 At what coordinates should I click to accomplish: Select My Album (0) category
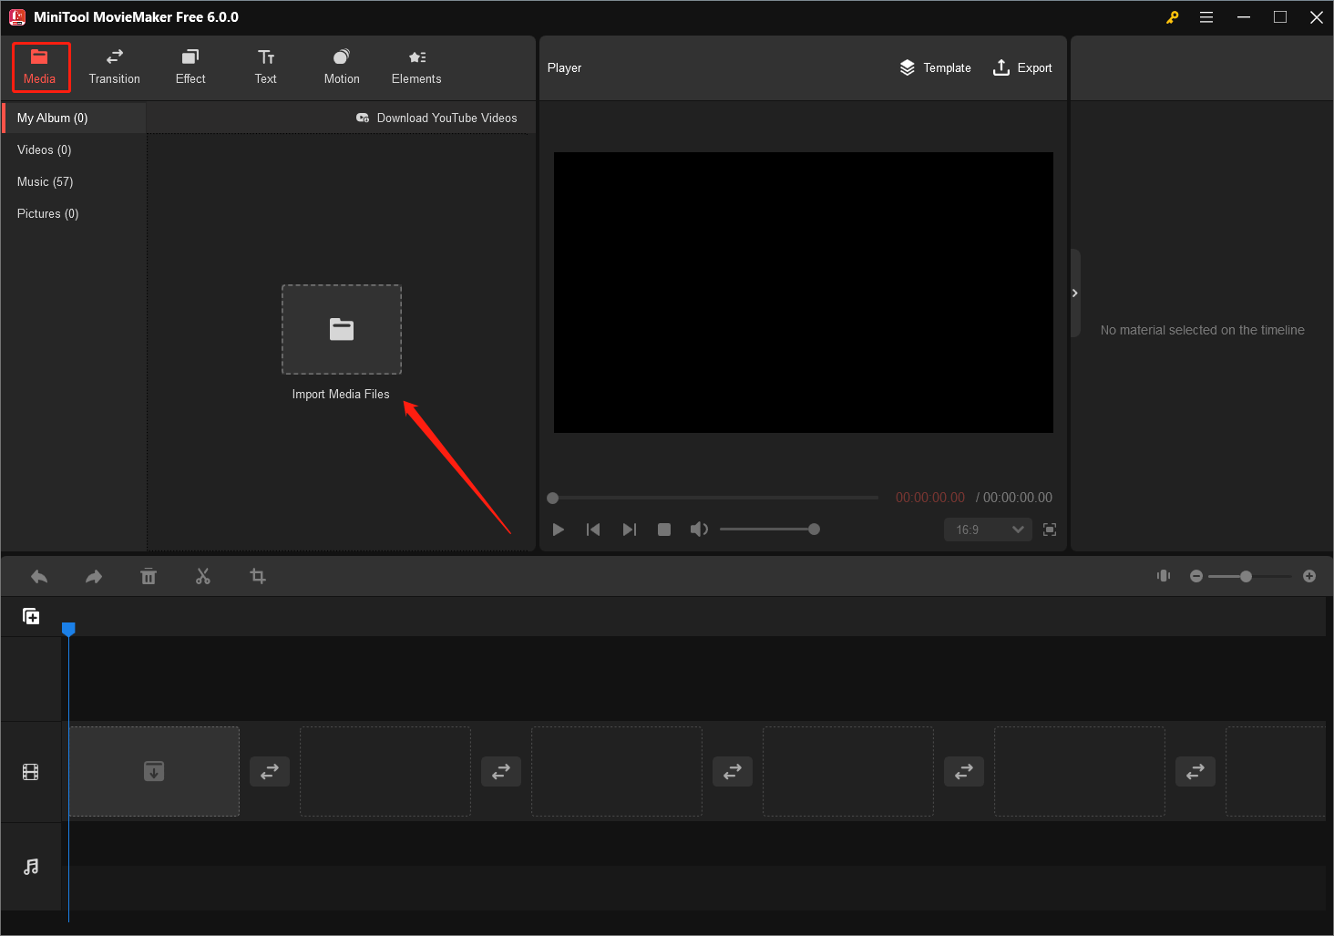74,118
